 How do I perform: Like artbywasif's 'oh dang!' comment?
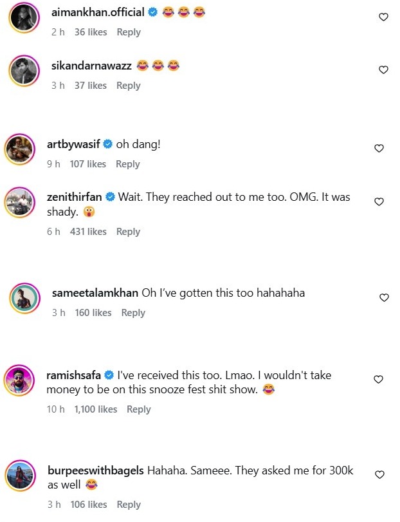tap(379, 149)
